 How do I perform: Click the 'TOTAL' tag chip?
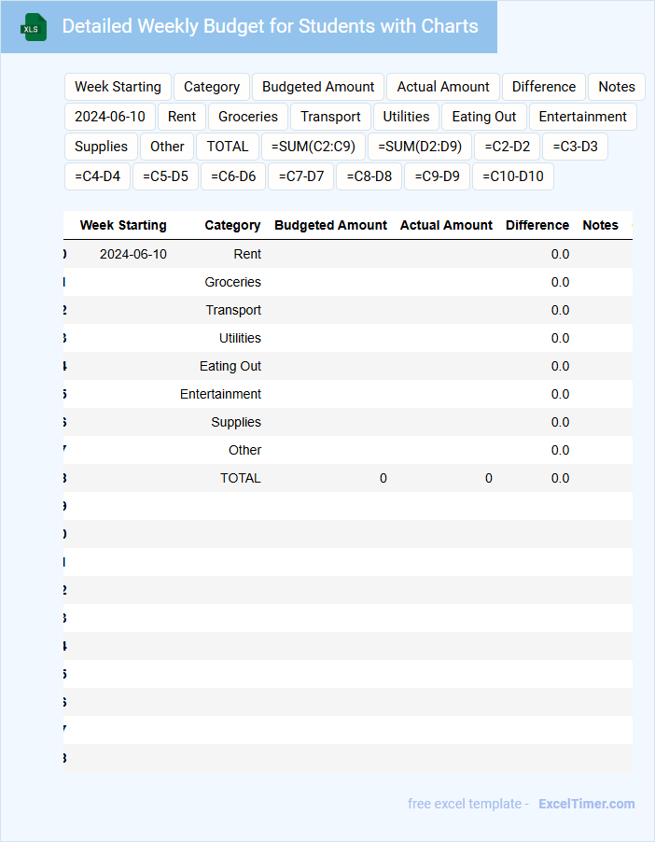click(228, 147)
